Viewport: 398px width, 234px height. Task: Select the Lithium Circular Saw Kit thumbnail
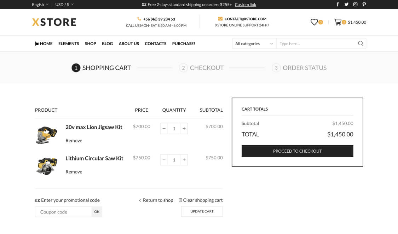click(47, 166)
